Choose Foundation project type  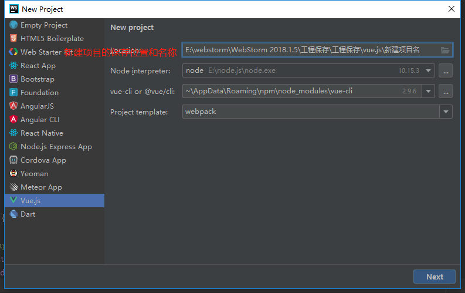(55, 93)
